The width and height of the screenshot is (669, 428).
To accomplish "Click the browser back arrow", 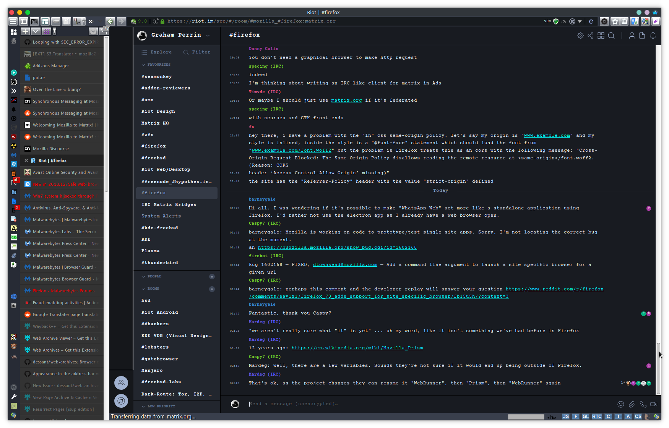I will (x=110, y=21).
